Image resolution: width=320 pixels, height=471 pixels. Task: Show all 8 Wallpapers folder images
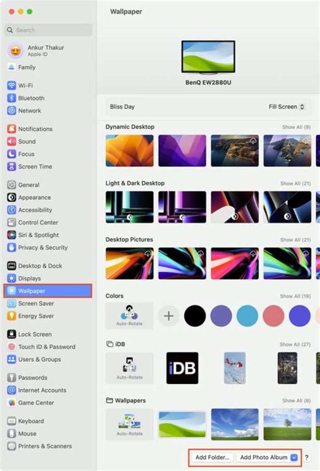pyautogui.click(x=296, y=400)
